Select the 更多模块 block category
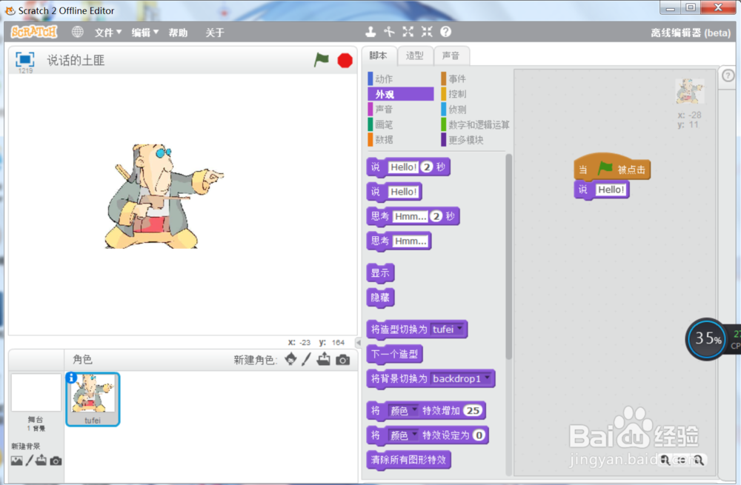741x485 pixels. (474, 139)
